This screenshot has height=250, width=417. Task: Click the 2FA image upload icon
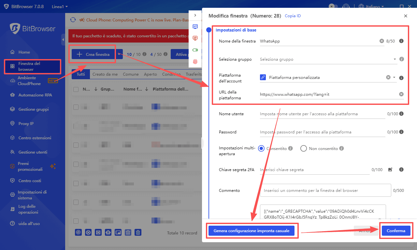tap(390, 169)
